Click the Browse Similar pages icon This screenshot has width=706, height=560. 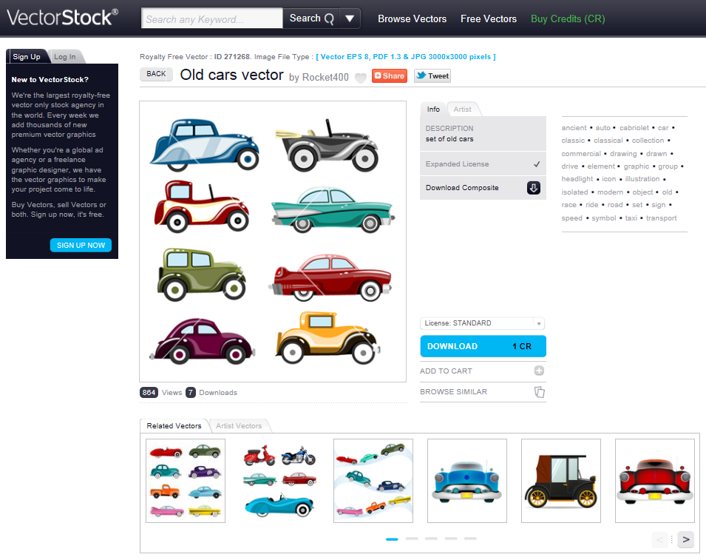tap(540, 392)
